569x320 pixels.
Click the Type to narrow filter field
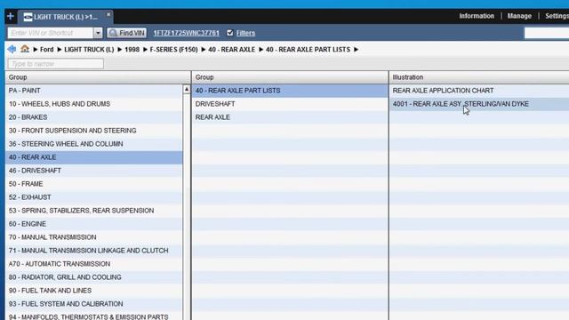(55, 64)
